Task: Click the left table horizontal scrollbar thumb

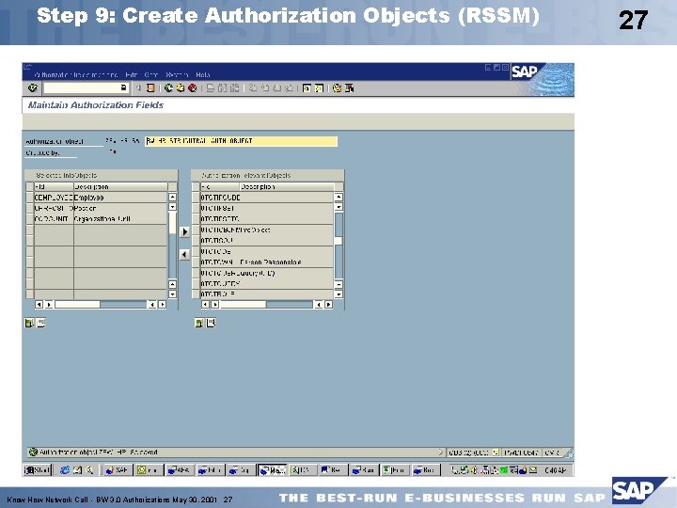Action: (77, 305)
